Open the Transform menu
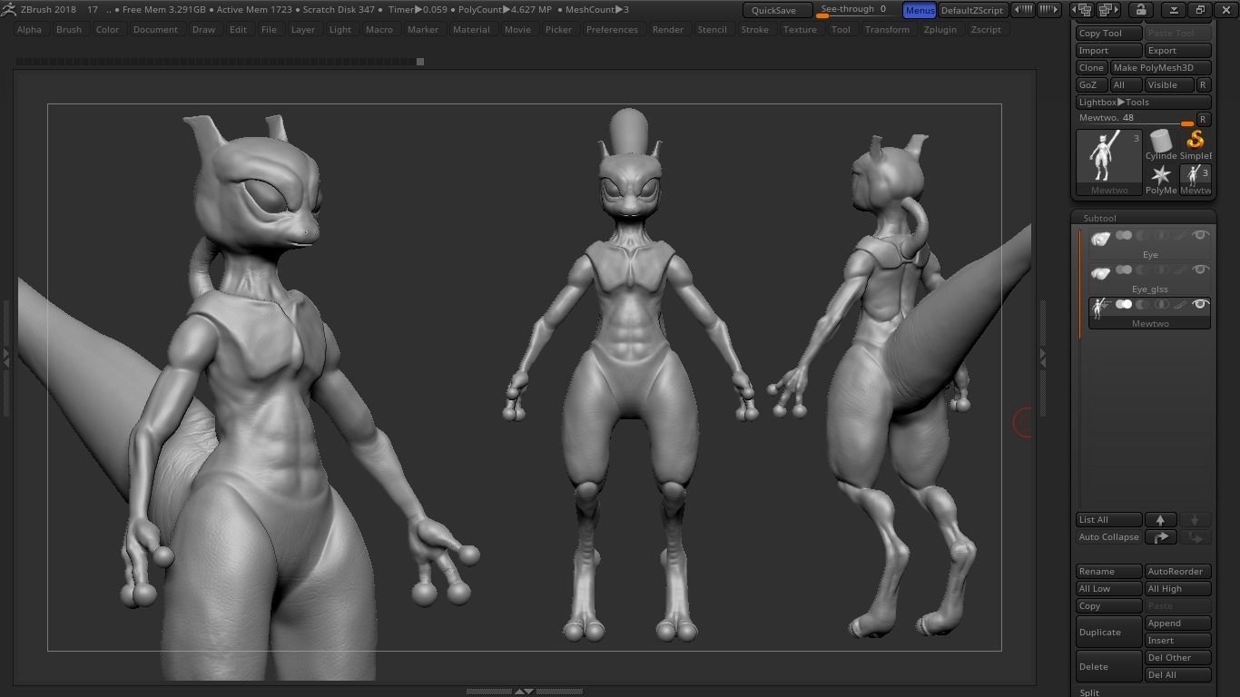 887,29
